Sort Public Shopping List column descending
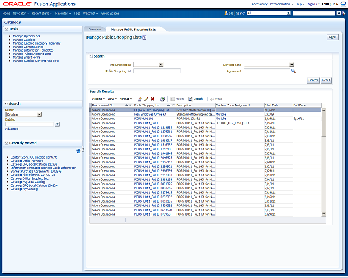This screenshot has width=348, height=278. pyautogui.click(x=172, y=105)
